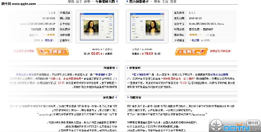Click the red quoted watermark-restriction text in paragraph
The width and height of the screenshot is (261, 132).
[x=178, y=79]
